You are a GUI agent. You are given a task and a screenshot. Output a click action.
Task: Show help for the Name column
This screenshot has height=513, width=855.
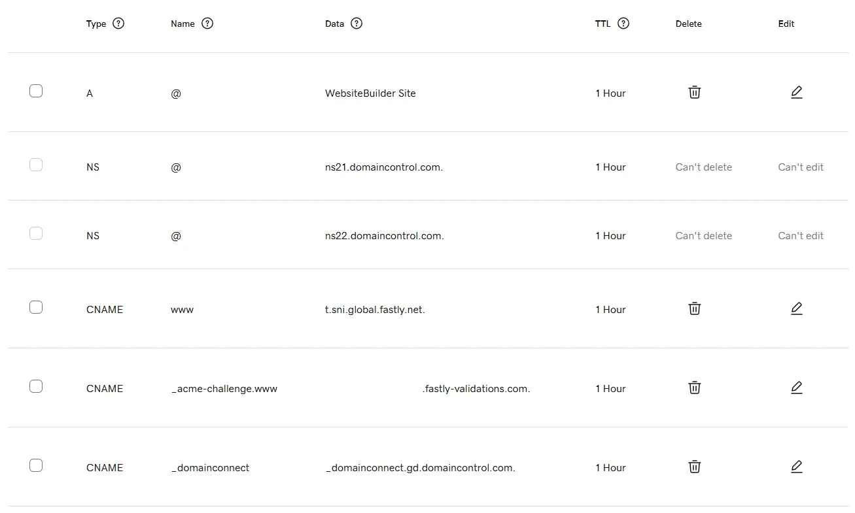coord(207,24)
